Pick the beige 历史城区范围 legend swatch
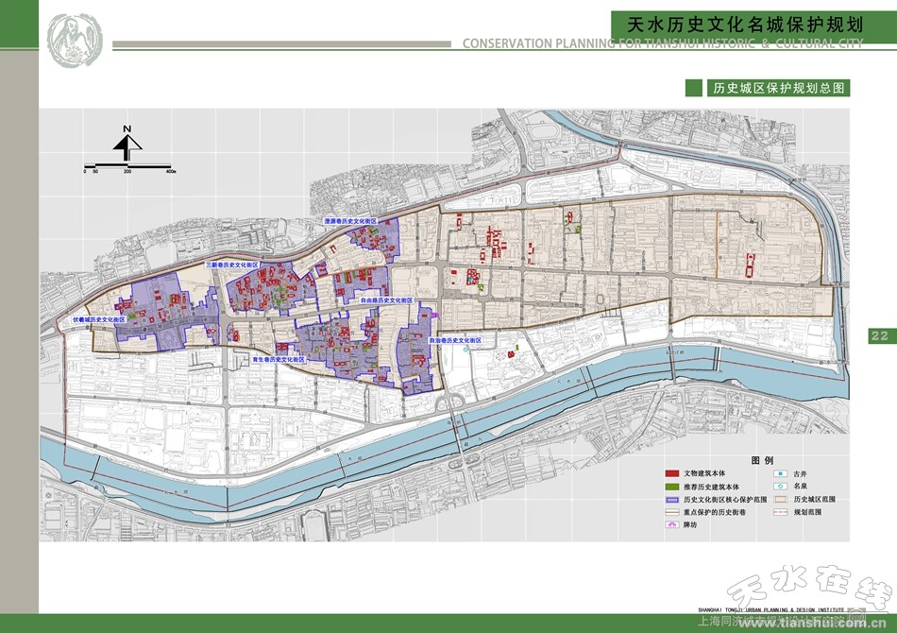The height and width of the screenshot is (633, 897). [x=781, y=498]
